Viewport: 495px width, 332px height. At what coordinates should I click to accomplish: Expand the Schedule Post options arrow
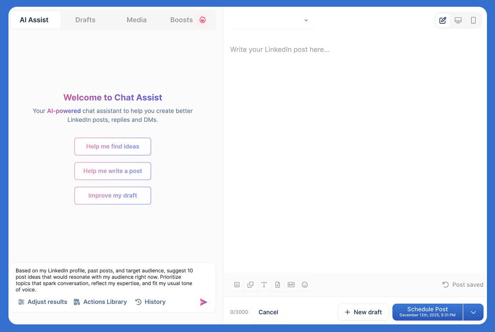click(473, 312)
